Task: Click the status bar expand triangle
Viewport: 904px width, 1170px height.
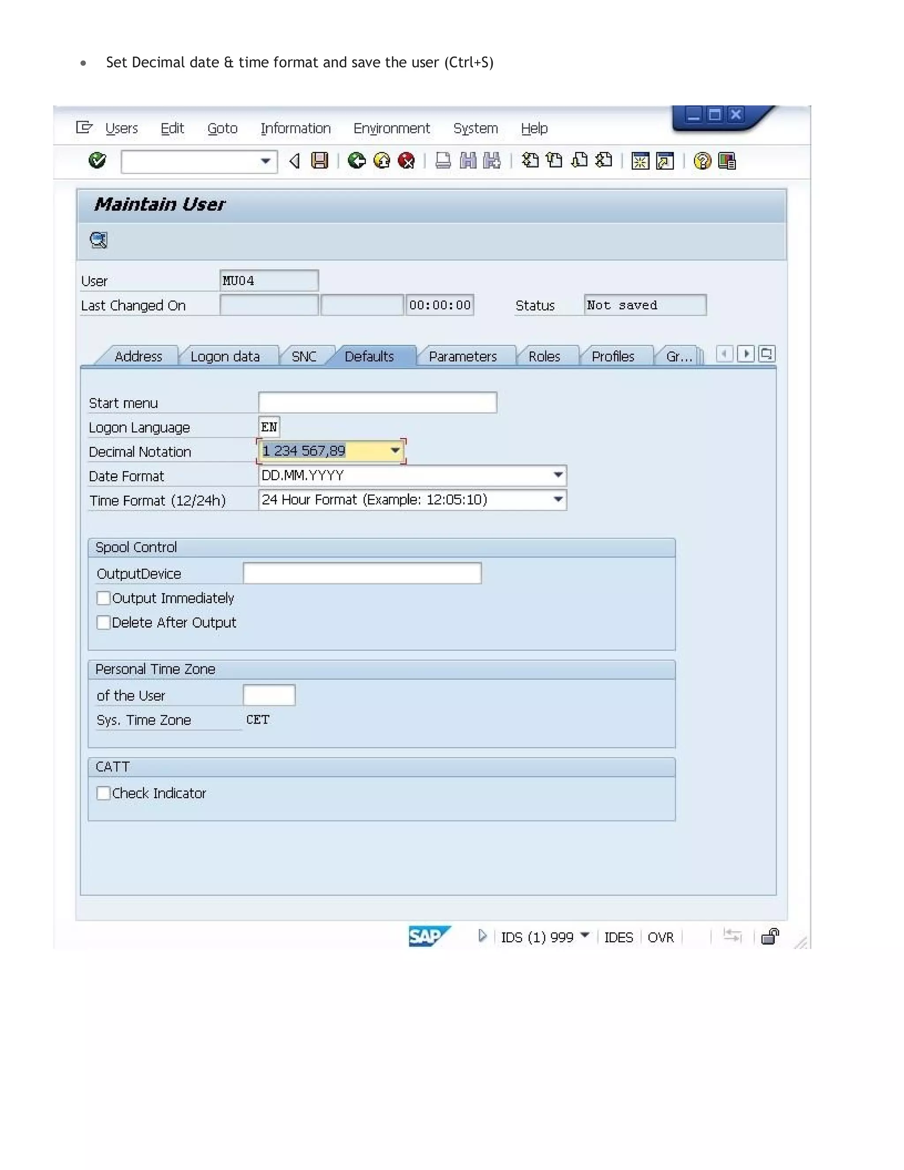Action: point(482,936)
